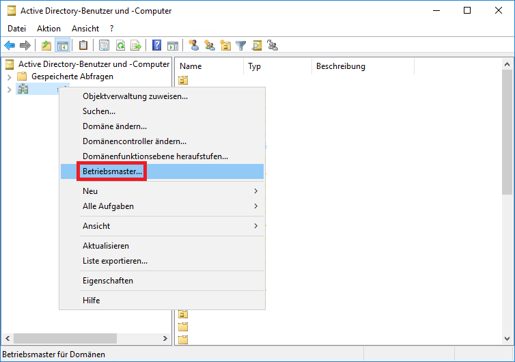Choose Domänencontroller ändern... entry
Image resolution: width=515 pixels, height=362 pixels.
coord(135,141)
